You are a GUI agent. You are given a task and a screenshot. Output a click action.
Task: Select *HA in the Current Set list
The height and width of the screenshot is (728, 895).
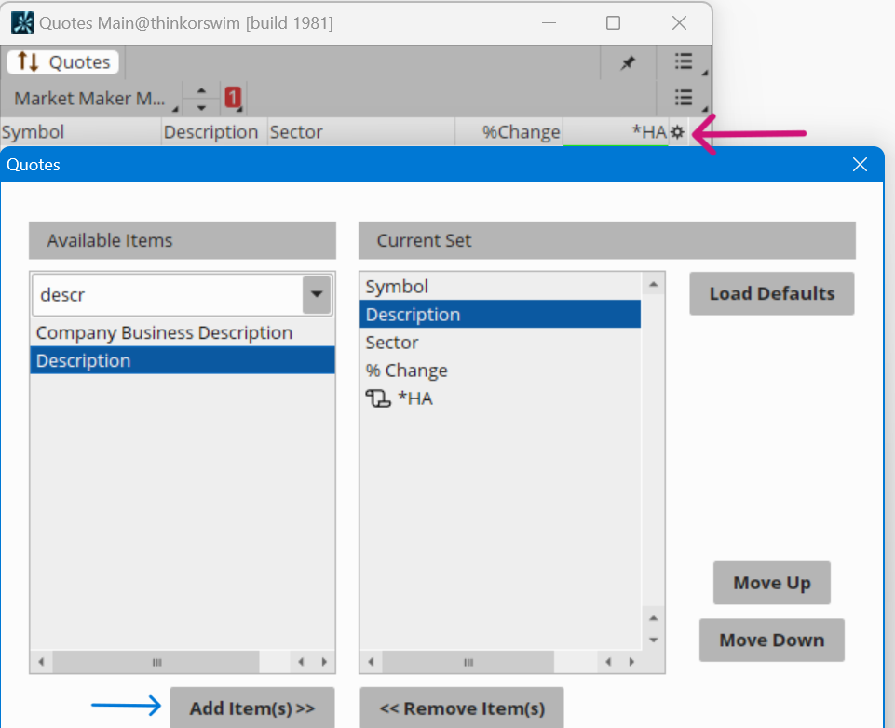point(500,398)
